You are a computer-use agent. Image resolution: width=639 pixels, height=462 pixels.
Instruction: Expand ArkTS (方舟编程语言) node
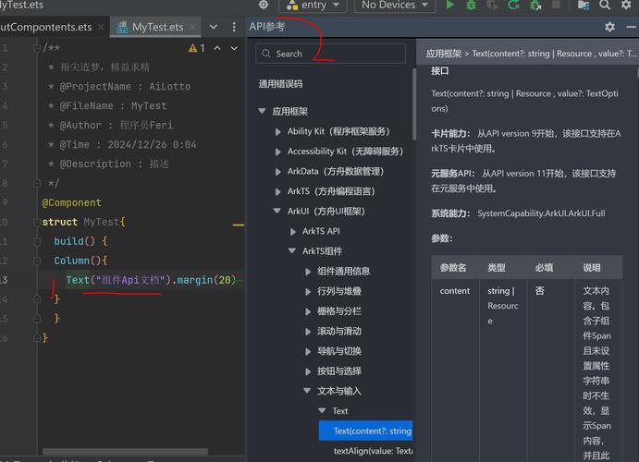tap(278, 191)
